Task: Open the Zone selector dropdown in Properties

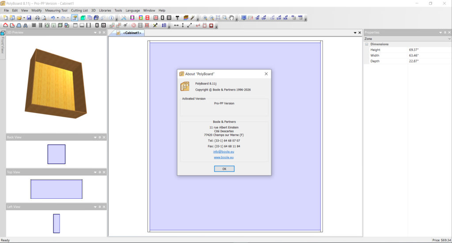Action: coord(449,39)
